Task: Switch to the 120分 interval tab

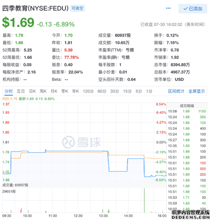Action: pyautogui.click(x=88, y=91)
